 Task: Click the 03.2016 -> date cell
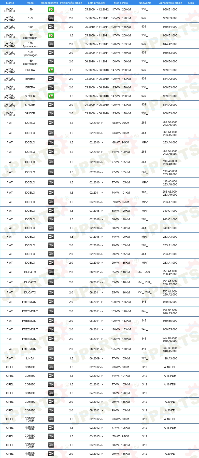tap(96, 237)
